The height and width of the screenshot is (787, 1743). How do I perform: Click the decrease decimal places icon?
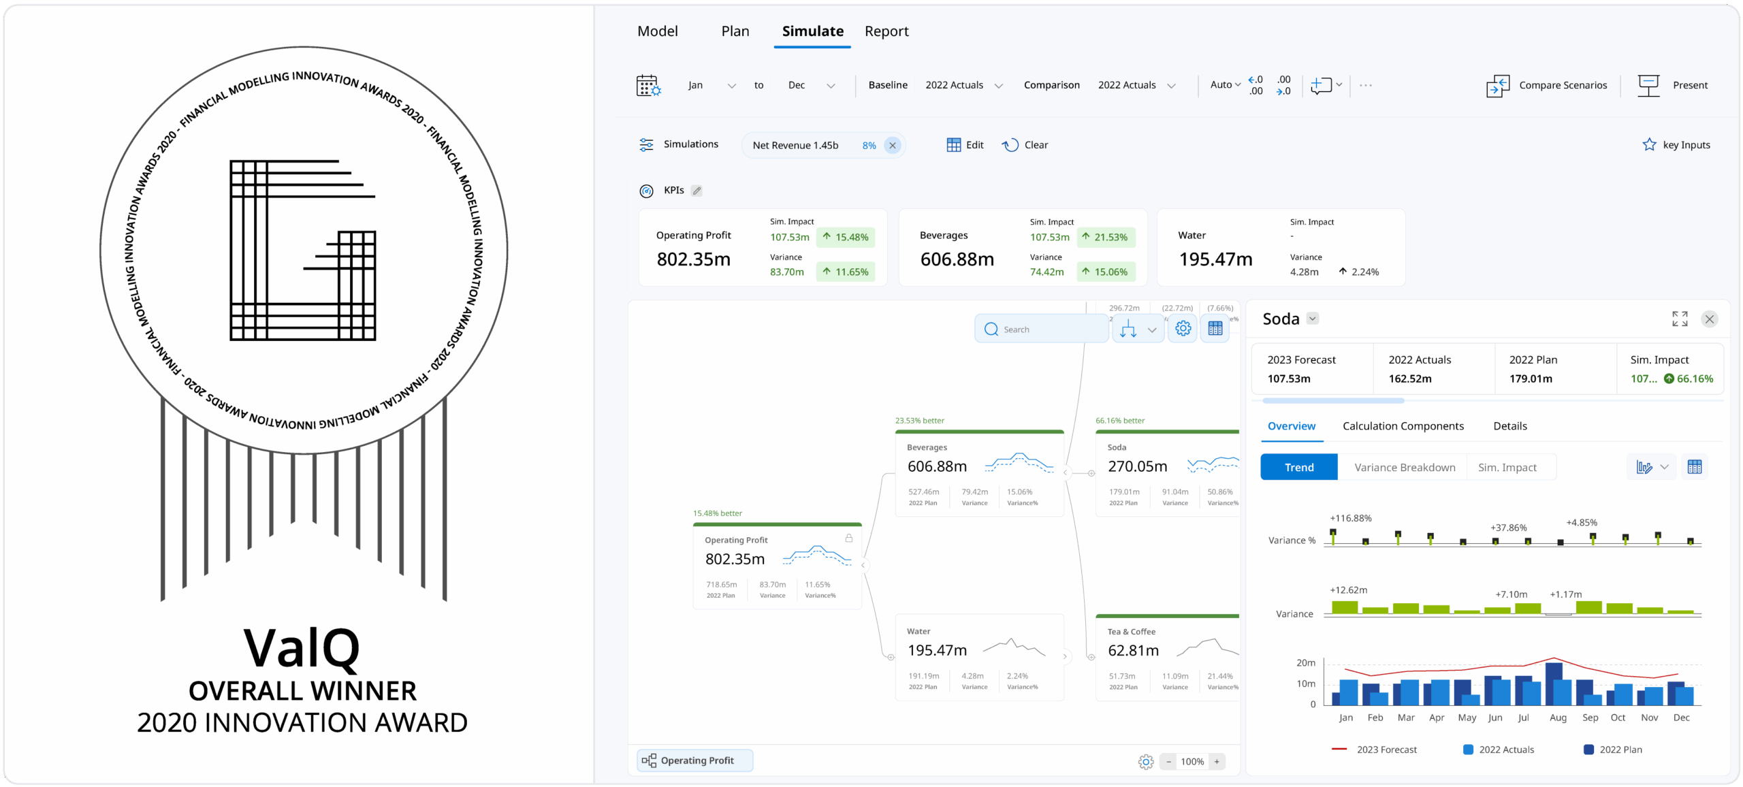pyautogui.click(x=1256, y=85)
